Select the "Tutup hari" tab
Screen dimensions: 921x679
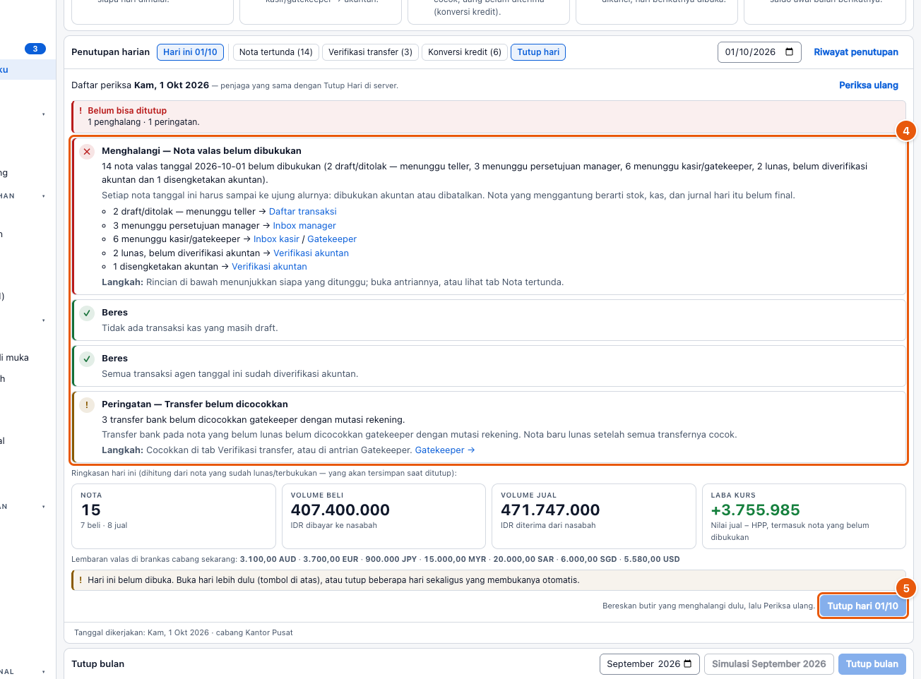[538, 52]
